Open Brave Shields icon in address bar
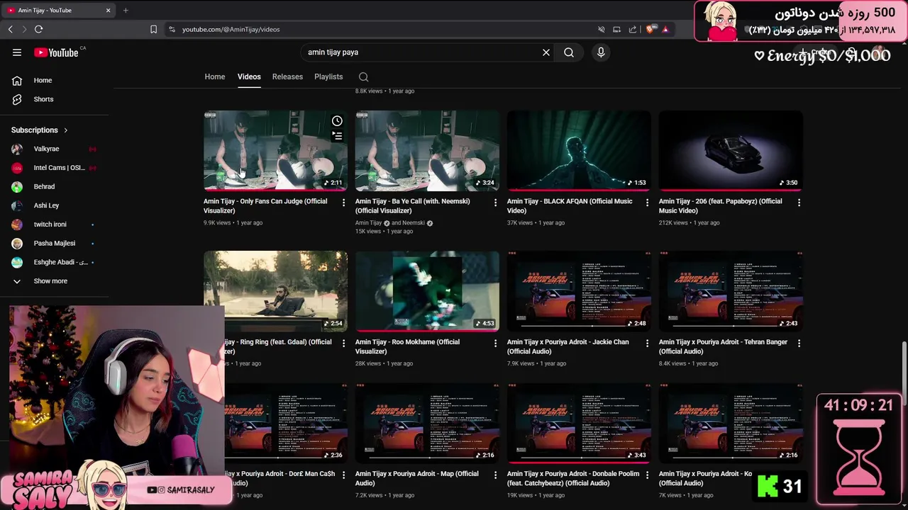The image size is (908, 510). pyautogui.click(x=650, y=29)
